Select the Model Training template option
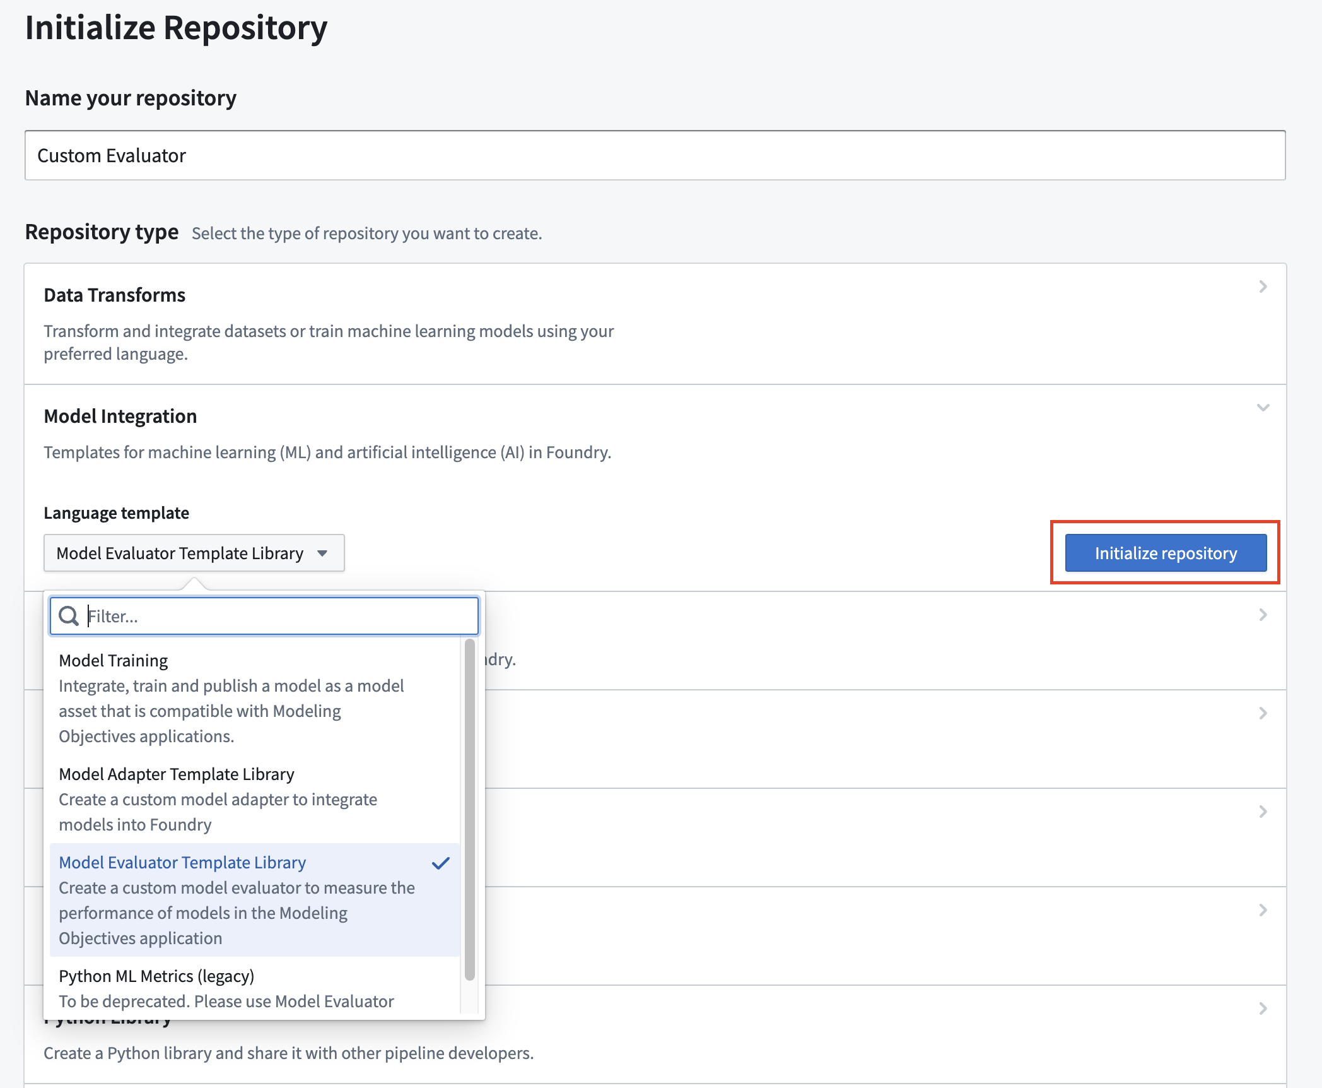 [255, 698]
